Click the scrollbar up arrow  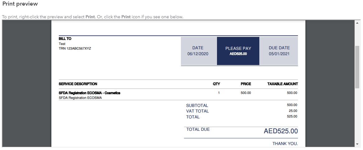click(x=357, y=23)
